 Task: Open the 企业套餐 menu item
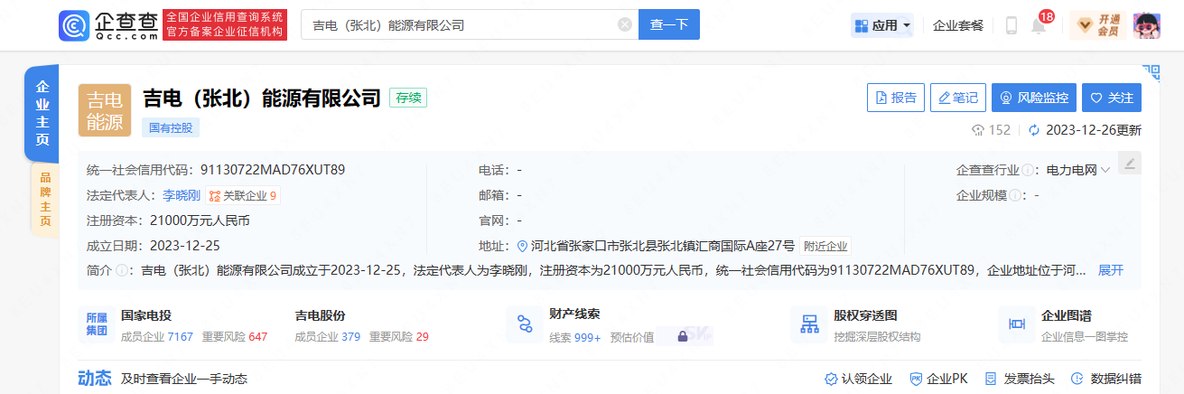[x=958, y=25]
